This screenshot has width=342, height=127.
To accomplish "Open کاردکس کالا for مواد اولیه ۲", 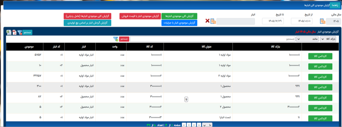I will pos(320,77).
